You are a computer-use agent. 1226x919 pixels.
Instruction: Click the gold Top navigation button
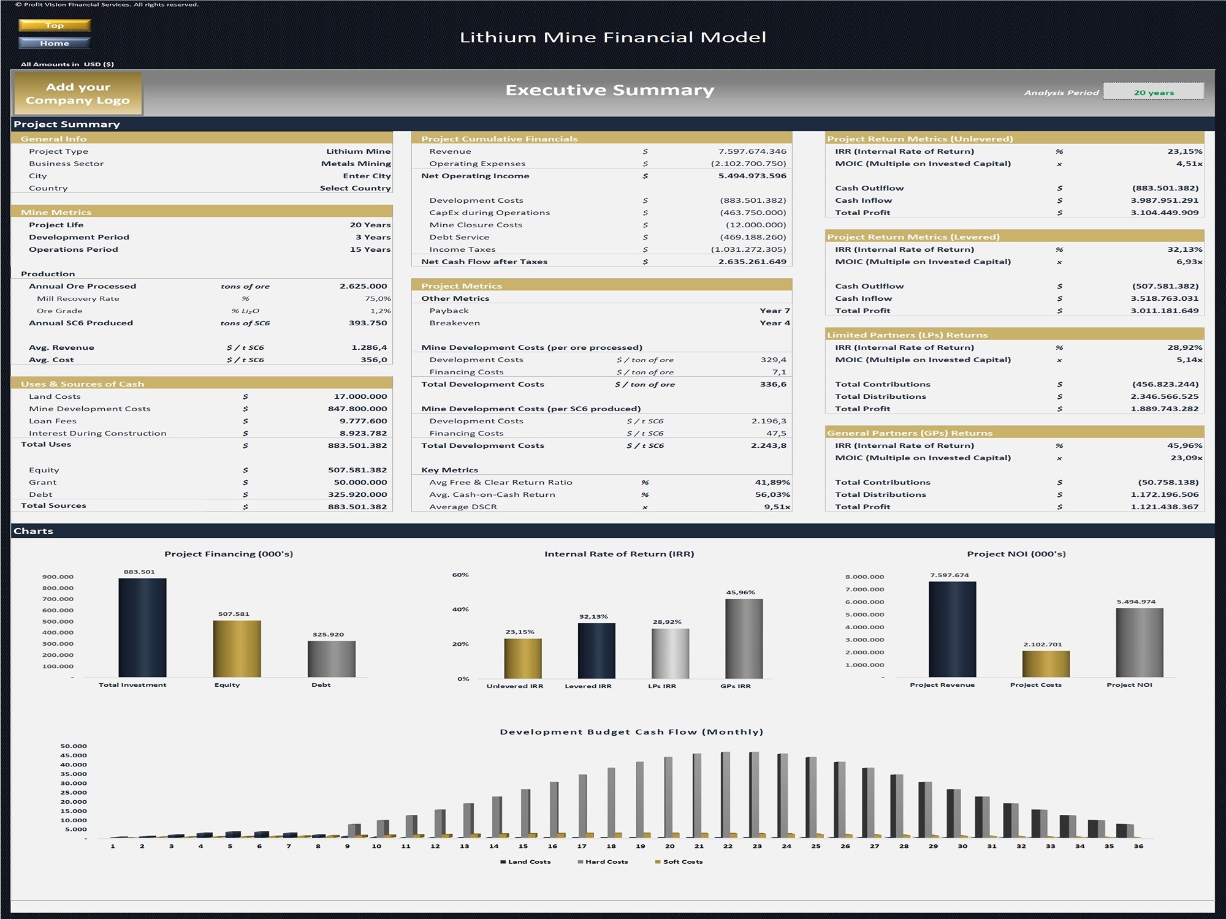pos(55,26)
